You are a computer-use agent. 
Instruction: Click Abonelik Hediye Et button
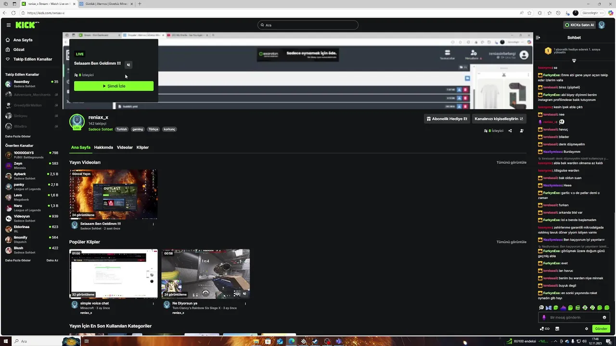pyautogui.click(x=447, y=119)
